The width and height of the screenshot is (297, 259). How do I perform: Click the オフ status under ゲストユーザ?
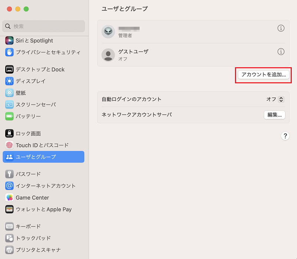(123, 59)
